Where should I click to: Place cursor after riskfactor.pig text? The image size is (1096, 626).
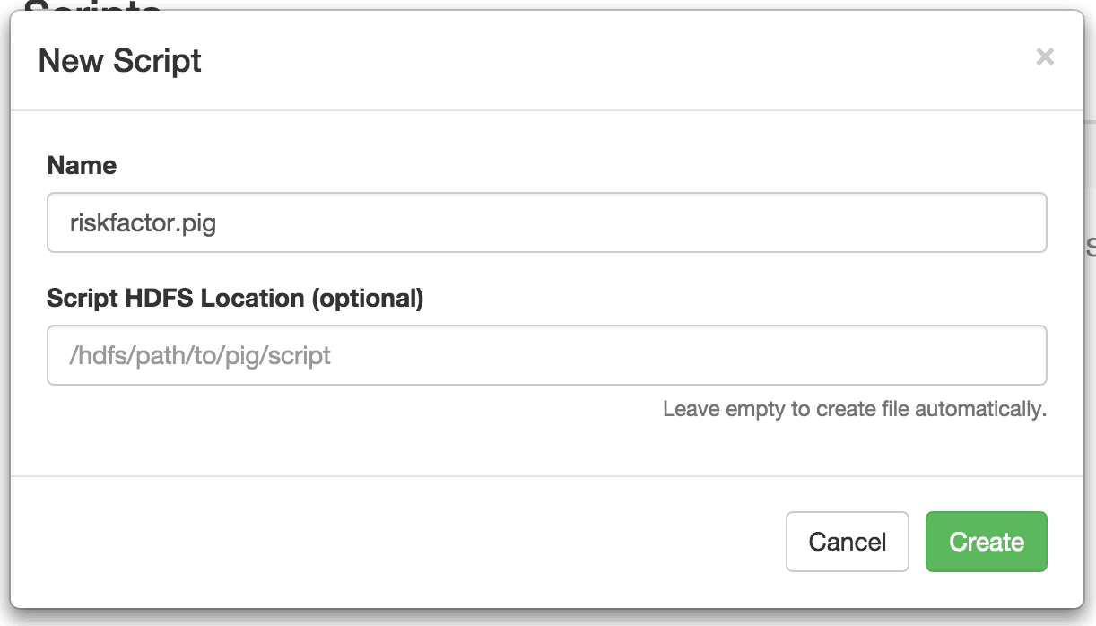click(x=218, y=222)
